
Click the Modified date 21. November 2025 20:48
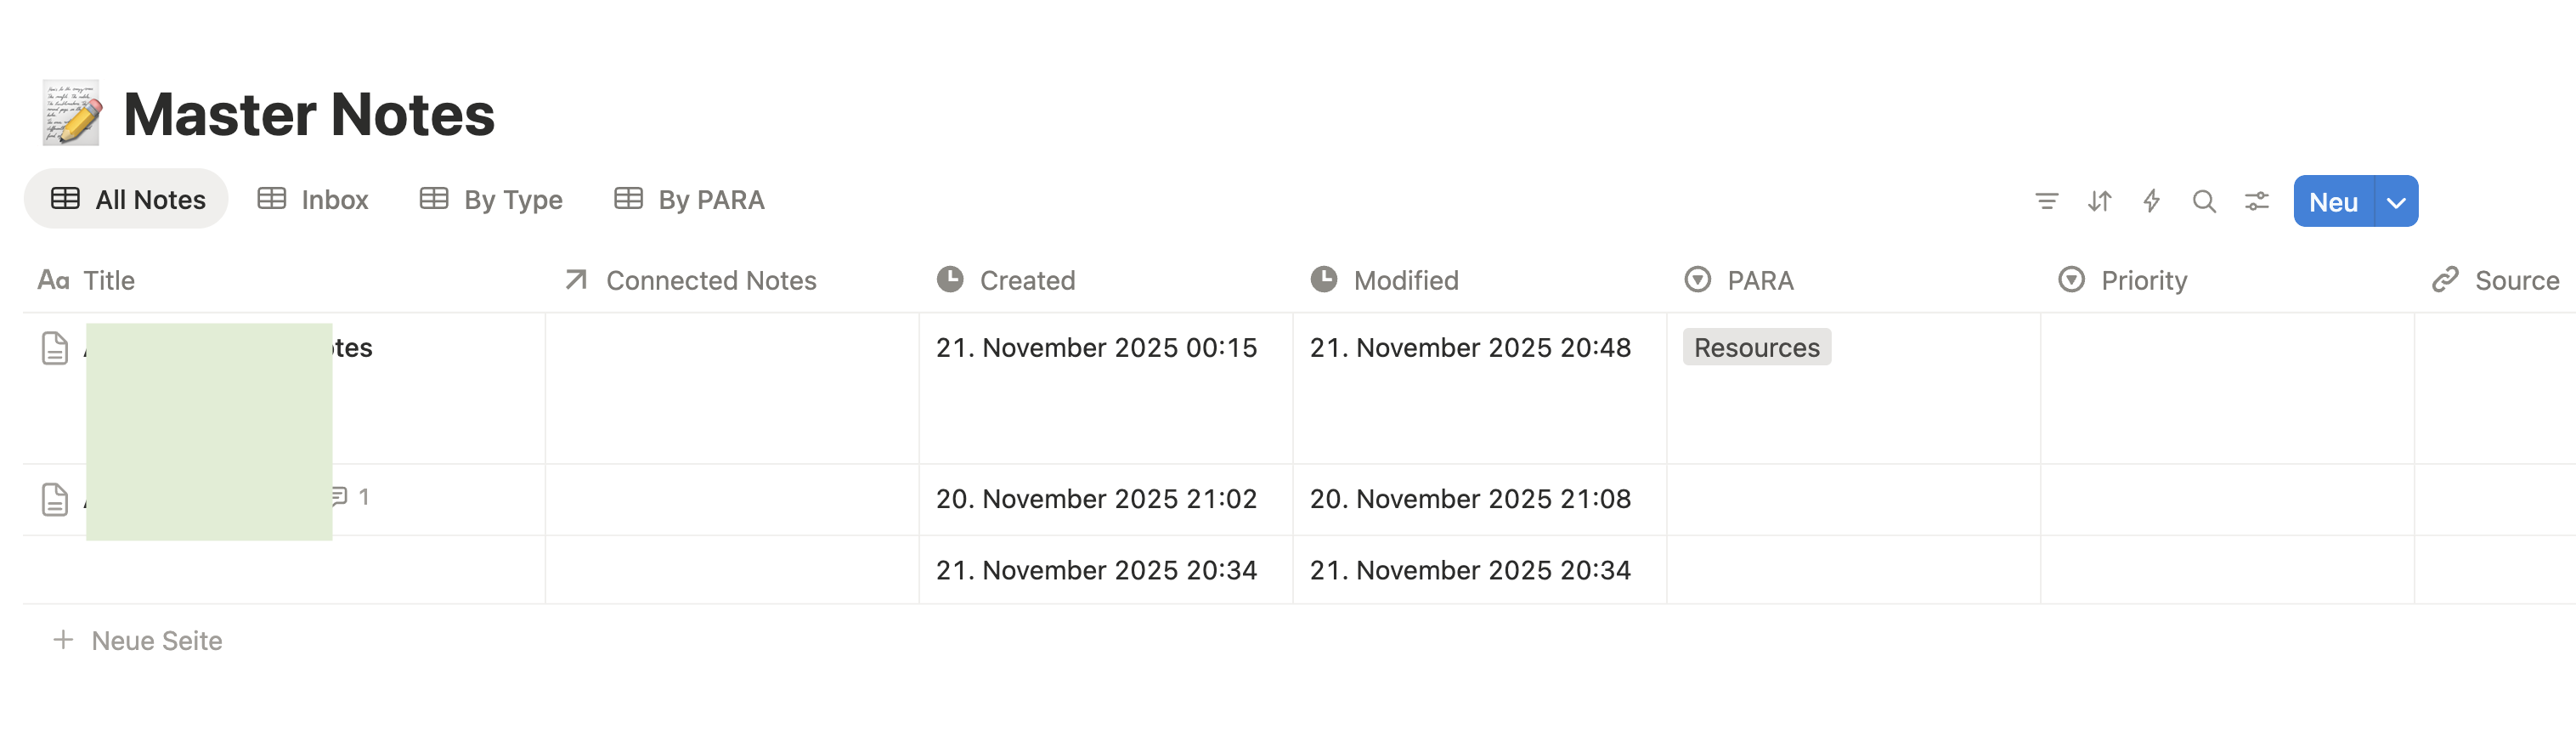[1470, 347]
